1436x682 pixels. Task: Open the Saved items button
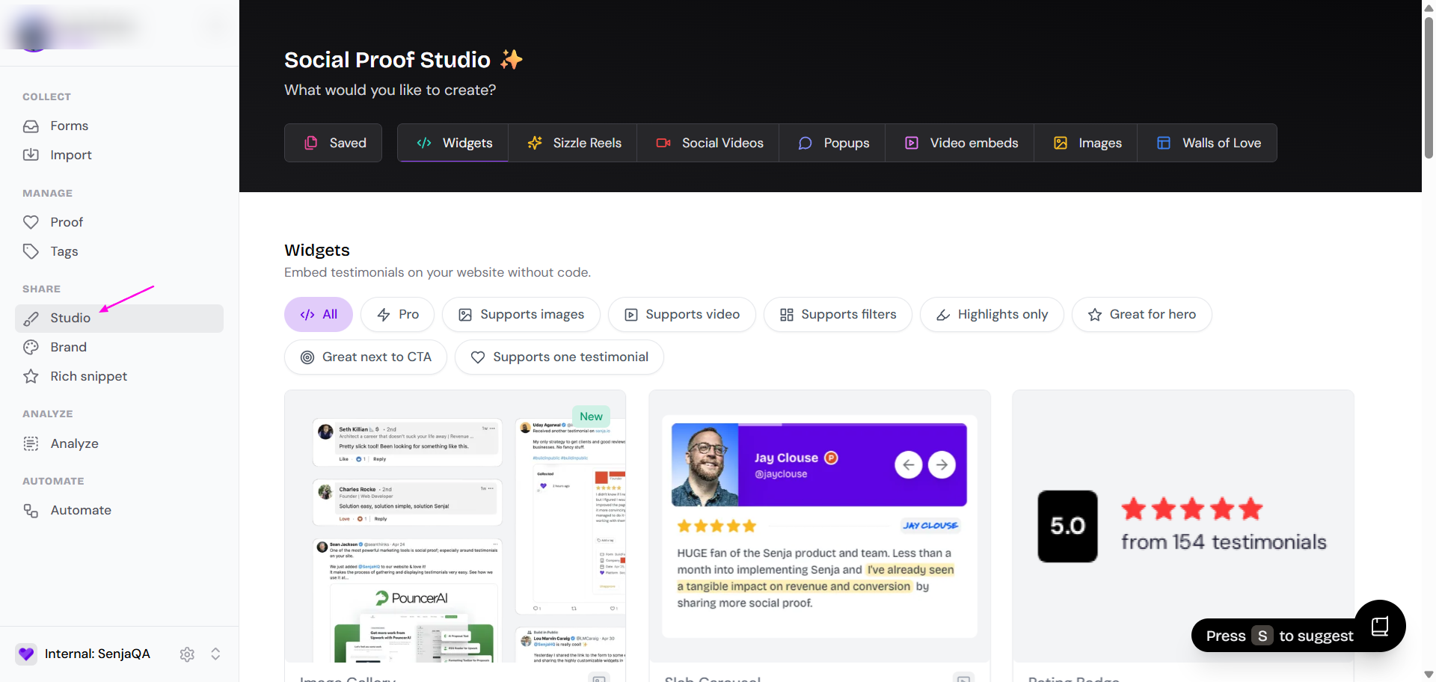coord(334,143)
